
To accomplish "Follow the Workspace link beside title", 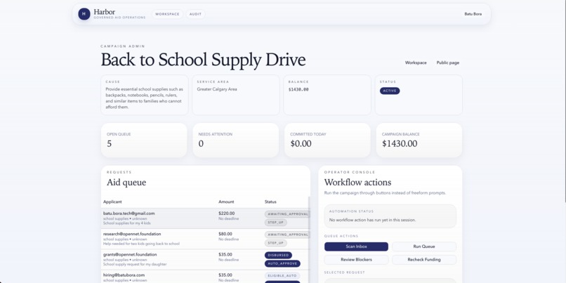I will 416,62.
